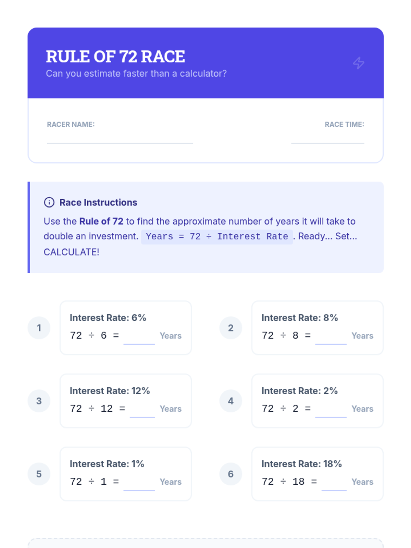Click the number 6 question badge
411x548 pixels.
pos(231,474)
